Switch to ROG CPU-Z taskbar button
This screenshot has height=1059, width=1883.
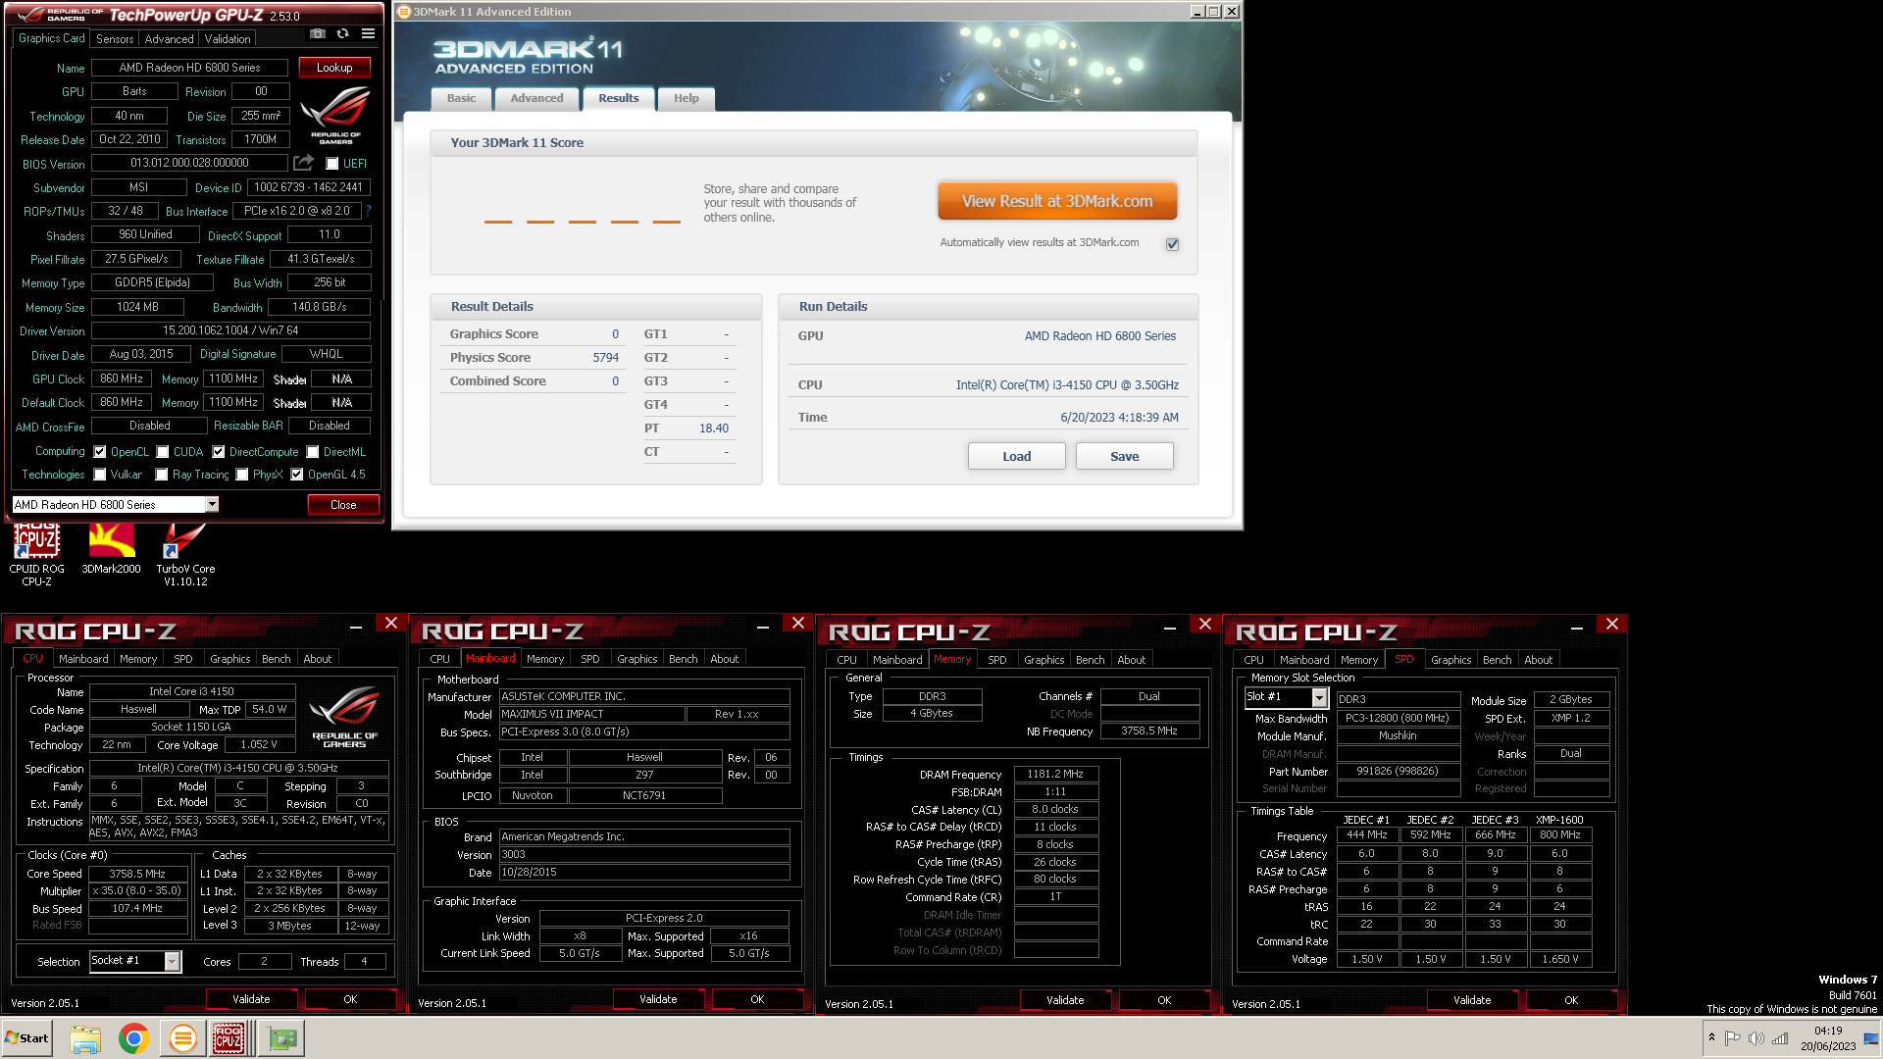[229, 1038]
